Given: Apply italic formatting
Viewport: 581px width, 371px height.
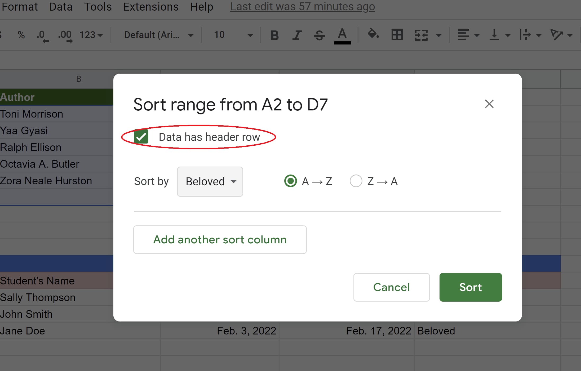Looking at the screenshot, I should coord(297,35).
